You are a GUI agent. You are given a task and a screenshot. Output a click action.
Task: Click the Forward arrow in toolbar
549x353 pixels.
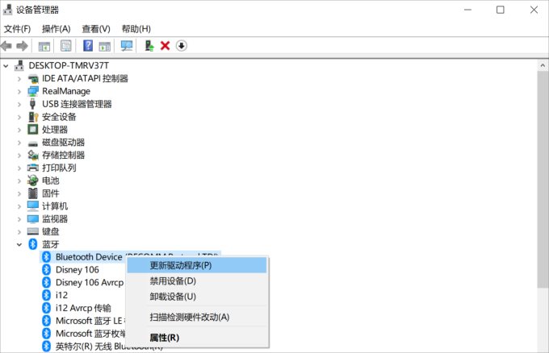point(22,46)
